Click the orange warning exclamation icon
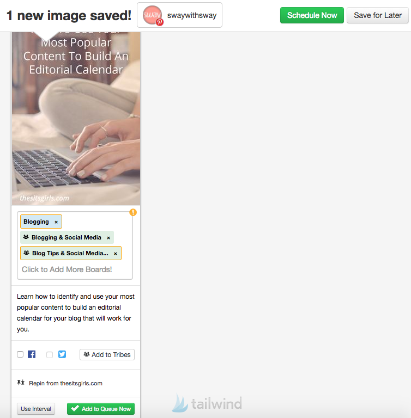The image size is (411, 418). (x=133, y=212)
